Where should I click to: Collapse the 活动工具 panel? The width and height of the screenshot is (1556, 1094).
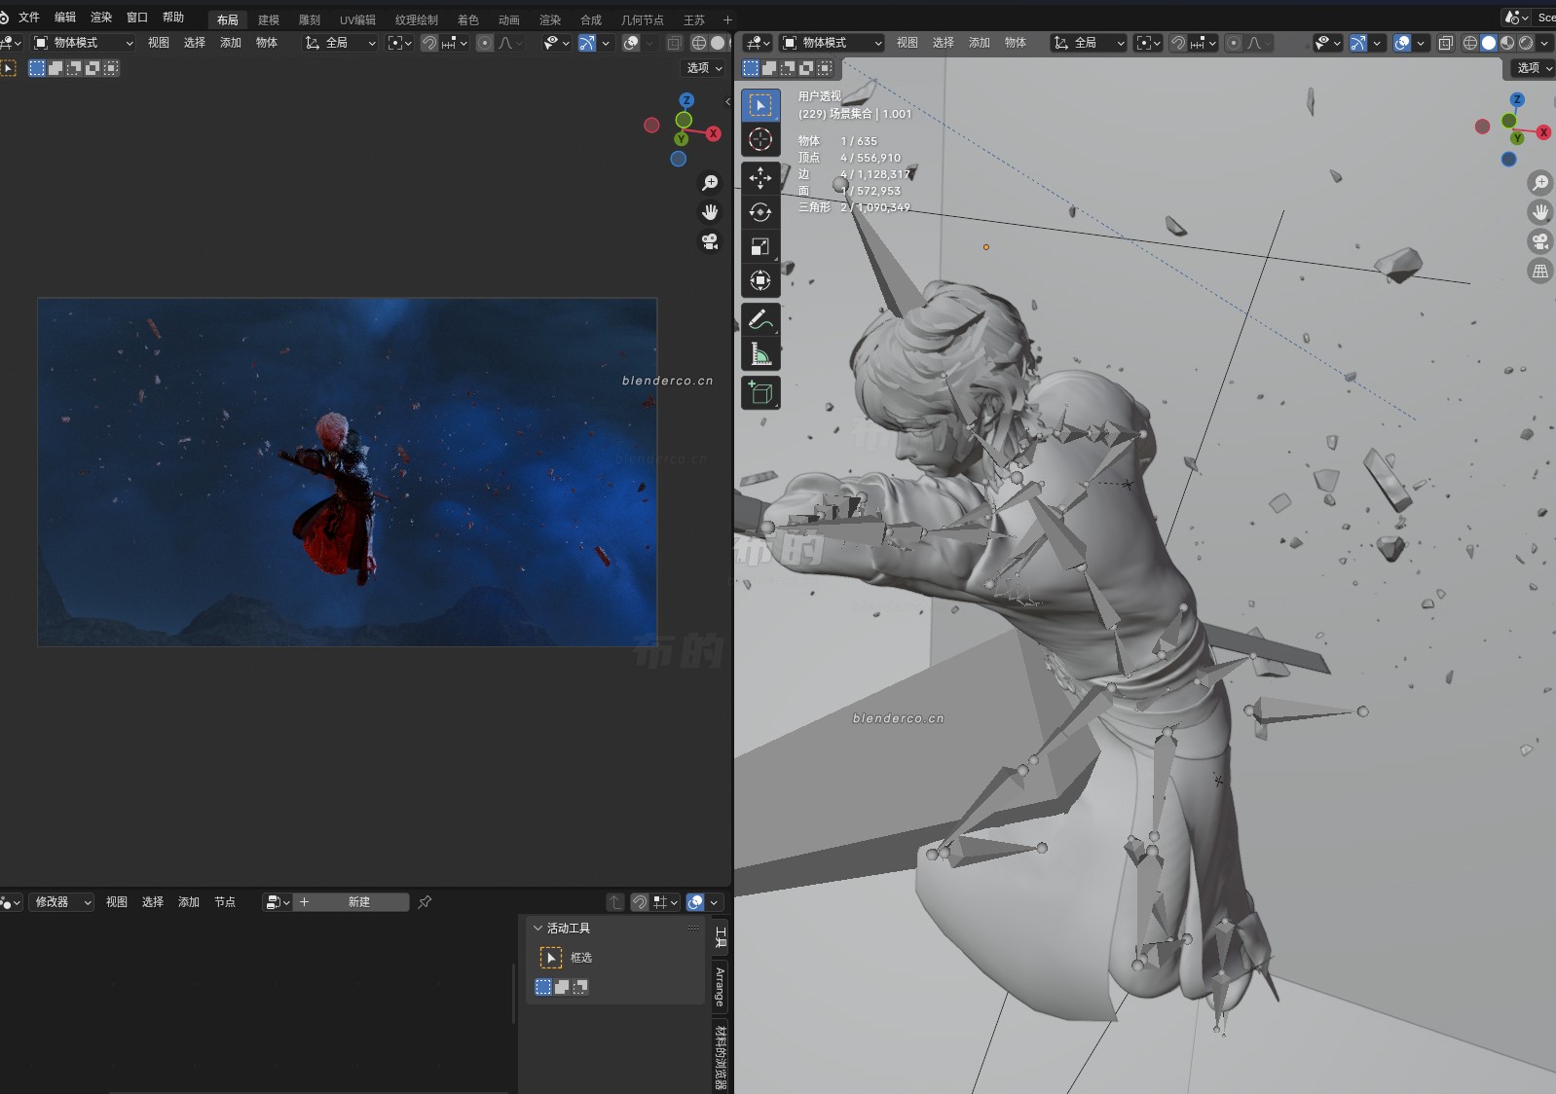[537, 929]
